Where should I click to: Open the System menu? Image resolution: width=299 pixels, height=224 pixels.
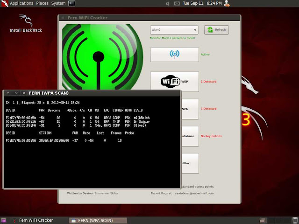point(58,3)
